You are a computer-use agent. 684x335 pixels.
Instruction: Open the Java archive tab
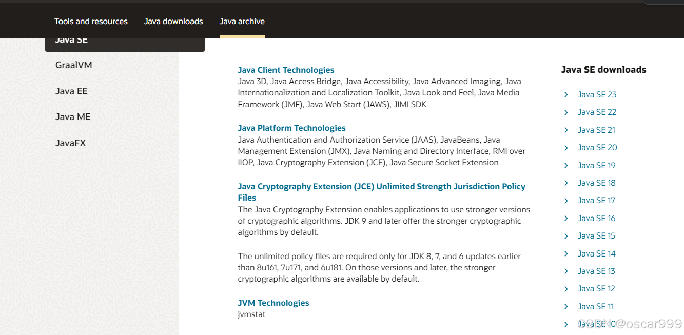click(x=242, y=21)
